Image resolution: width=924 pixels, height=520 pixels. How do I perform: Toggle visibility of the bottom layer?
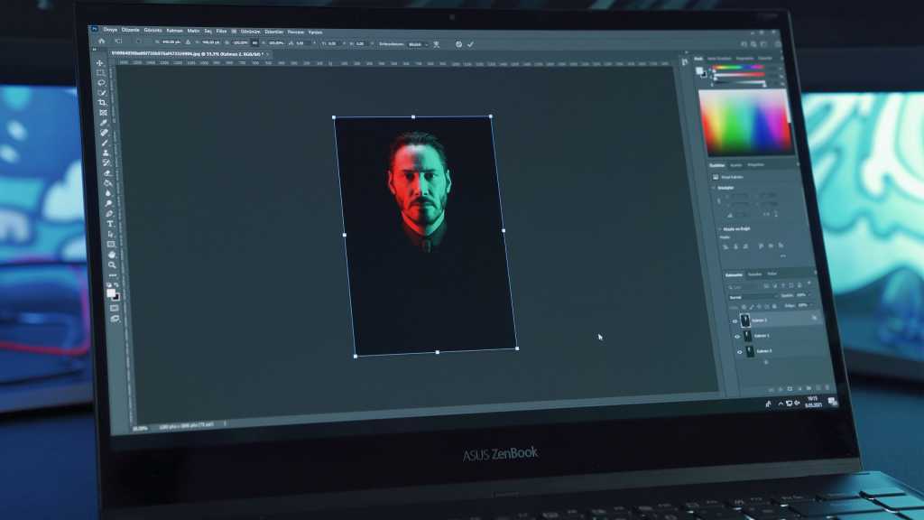click(739, 351)
